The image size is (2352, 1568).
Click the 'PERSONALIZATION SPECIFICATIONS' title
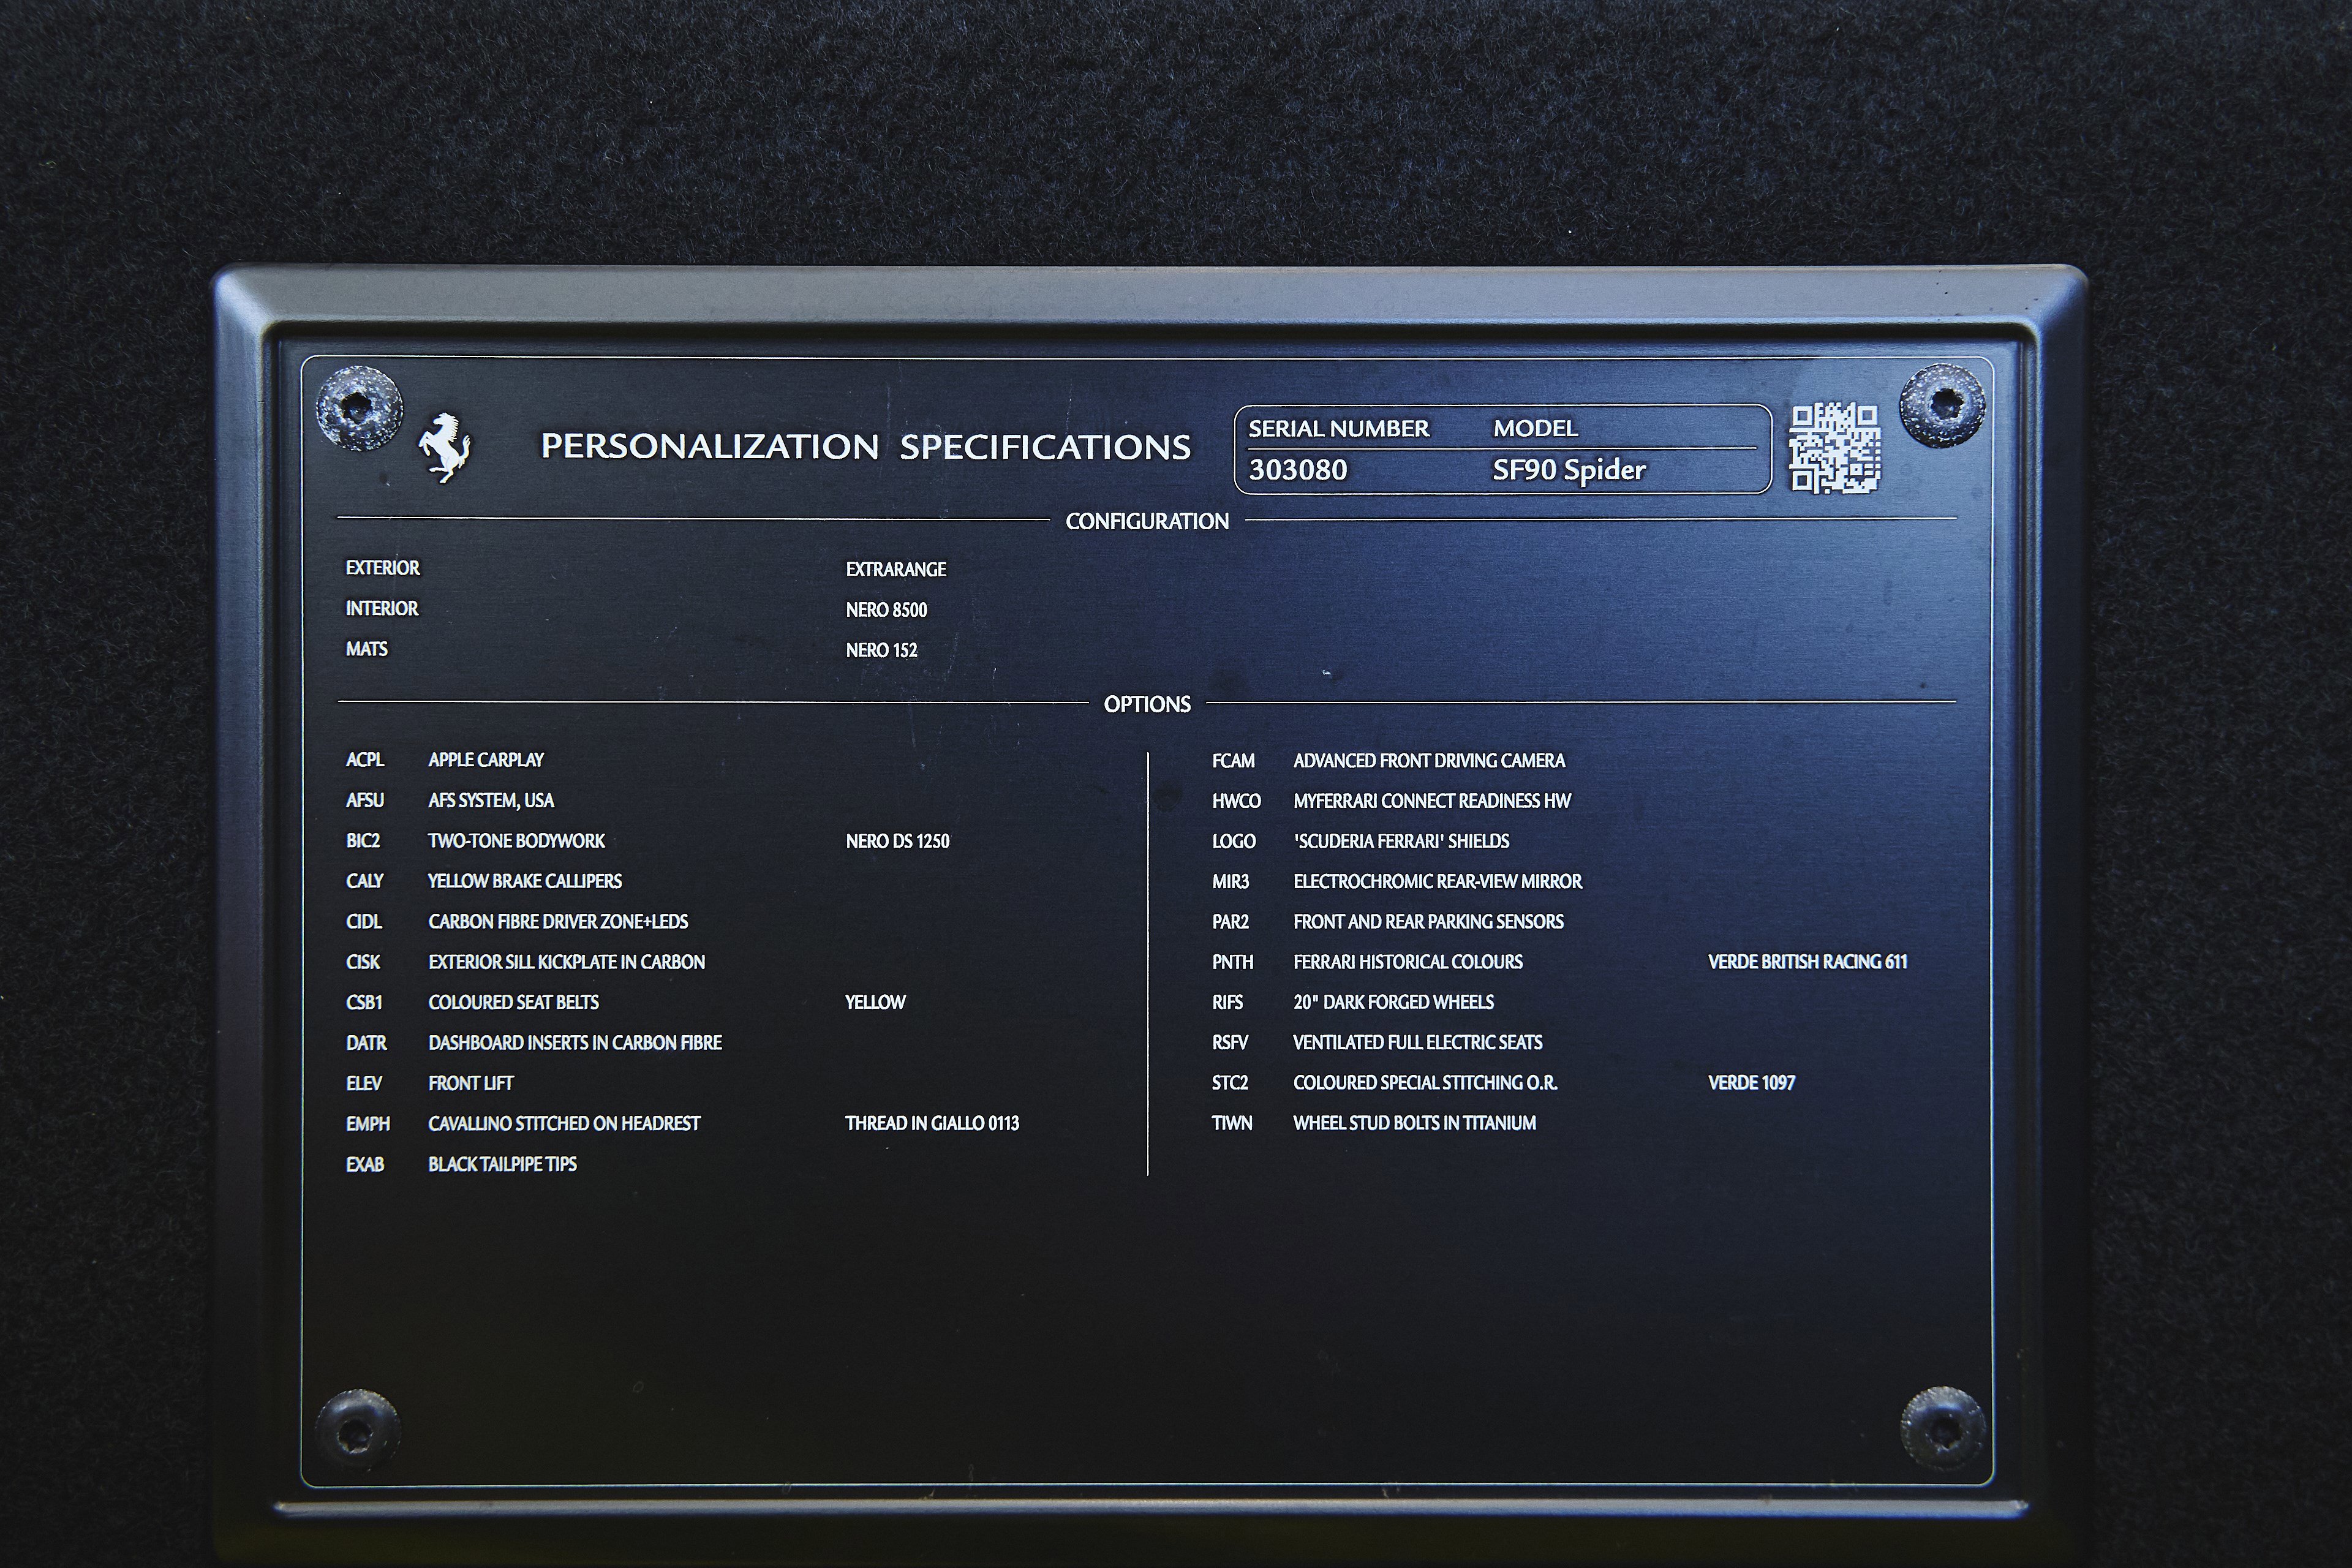point(866,446)
